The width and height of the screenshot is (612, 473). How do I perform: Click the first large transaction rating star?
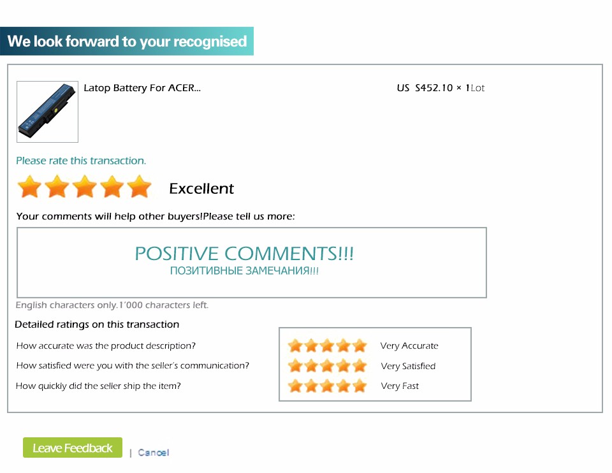pyautogui.click(x=29, y=187)
